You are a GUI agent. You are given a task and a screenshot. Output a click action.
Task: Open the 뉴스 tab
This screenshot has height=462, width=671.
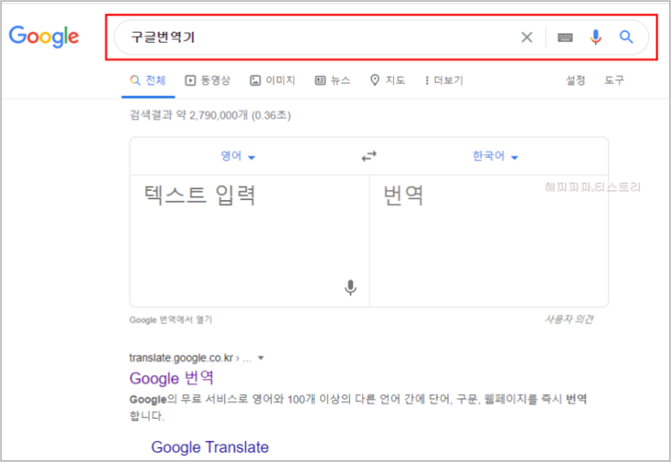332,80
